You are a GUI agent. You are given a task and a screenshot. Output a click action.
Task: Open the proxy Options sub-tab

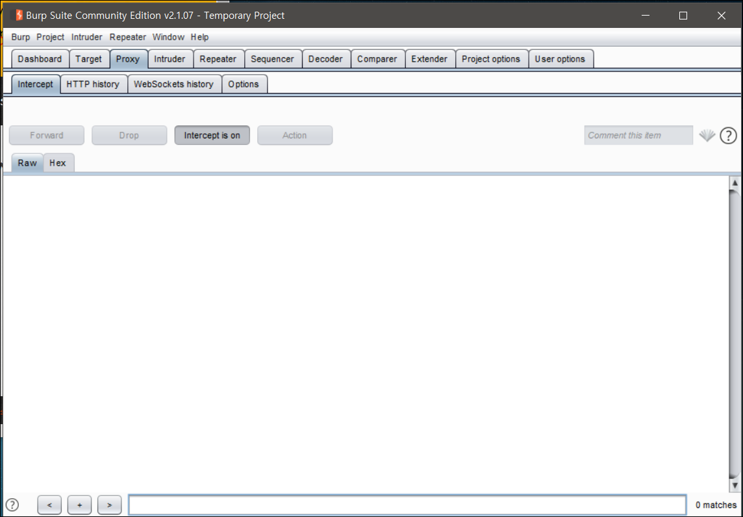click(244, 84)
